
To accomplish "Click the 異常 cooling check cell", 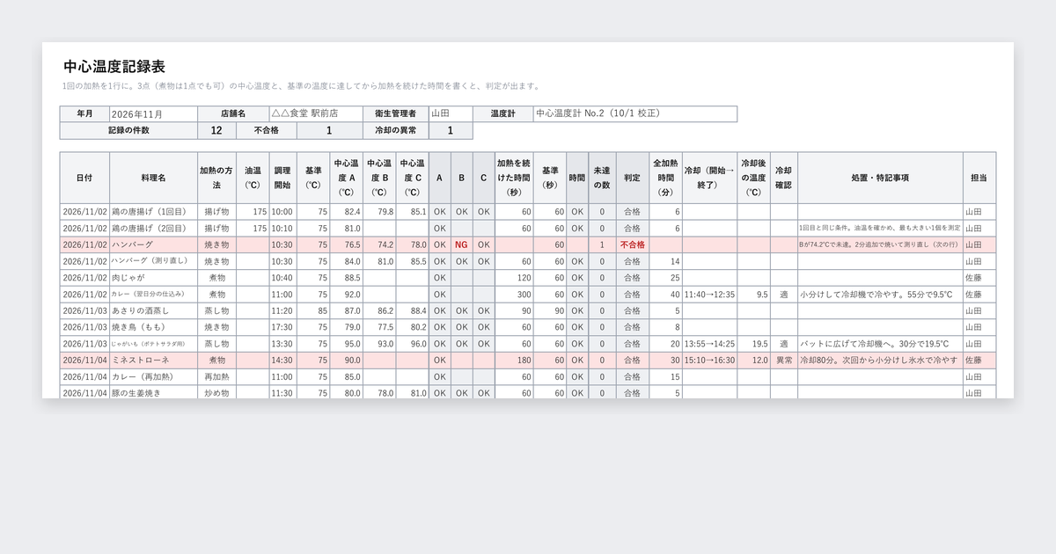I will [783, 361].
